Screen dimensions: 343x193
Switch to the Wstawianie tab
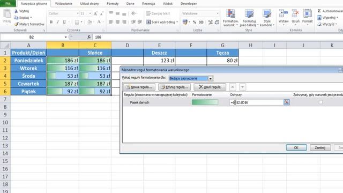pos(63,4)
